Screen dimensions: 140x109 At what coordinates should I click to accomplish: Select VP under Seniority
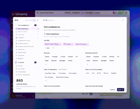[77, 57]
